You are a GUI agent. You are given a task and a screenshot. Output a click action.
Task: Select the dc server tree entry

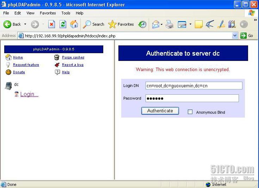(16, 84)
